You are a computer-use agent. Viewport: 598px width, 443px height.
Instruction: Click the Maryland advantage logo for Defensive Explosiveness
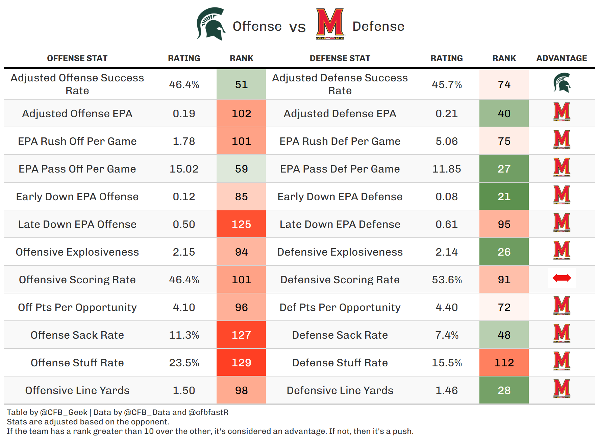(x=562, y=250)
